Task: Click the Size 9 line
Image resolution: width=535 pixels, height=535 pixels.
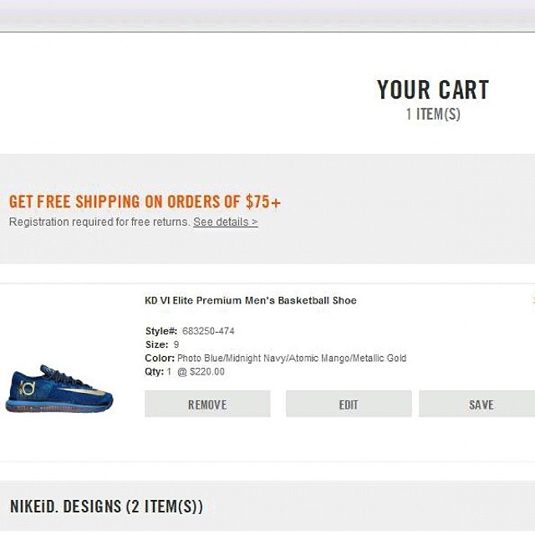Action: coord(162,344)
